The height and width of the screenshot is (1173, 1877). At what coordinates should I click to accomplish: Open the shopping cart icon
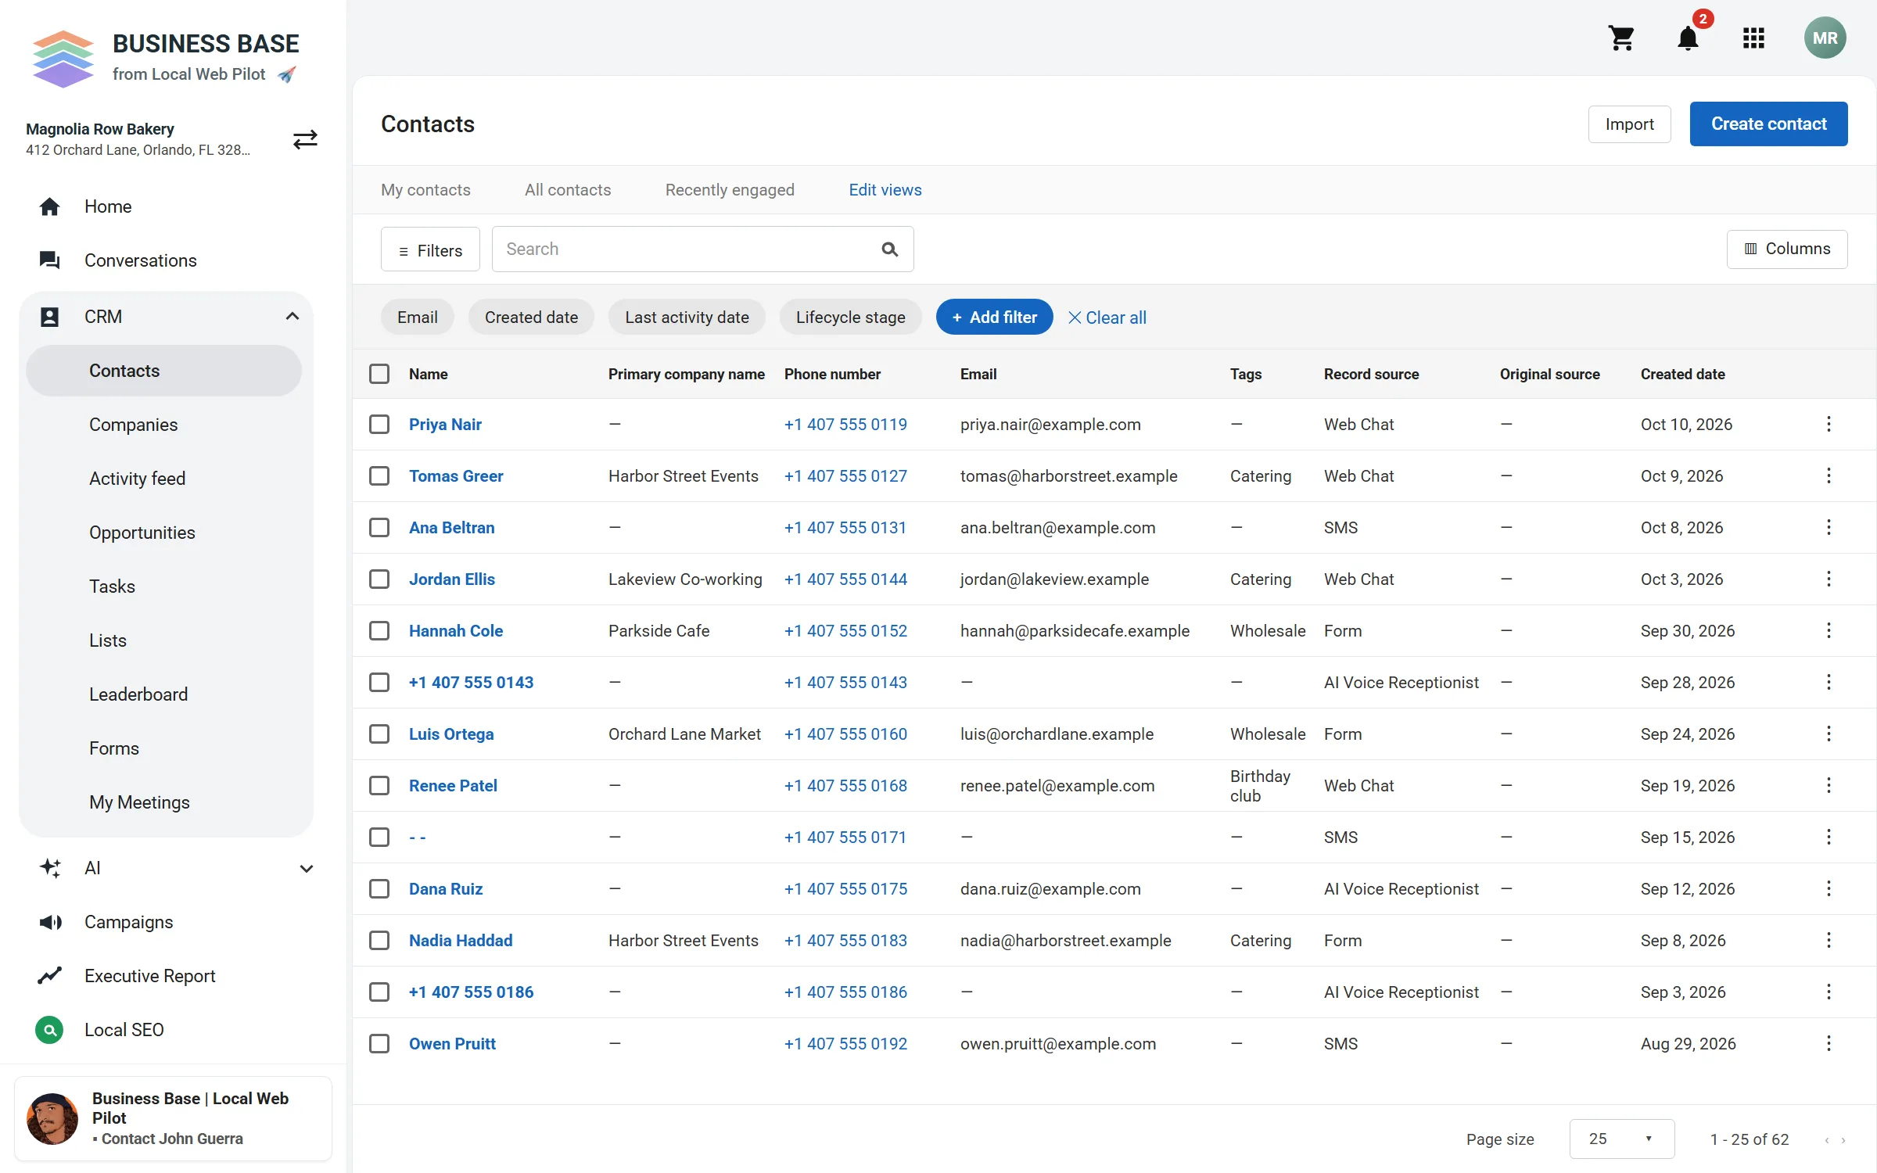click(1621, 38)
